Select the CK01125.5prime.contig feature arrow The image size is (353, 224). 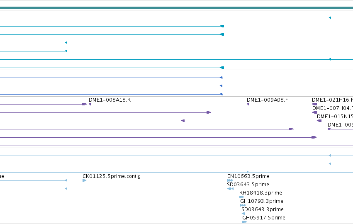click(x=85, y=180)
